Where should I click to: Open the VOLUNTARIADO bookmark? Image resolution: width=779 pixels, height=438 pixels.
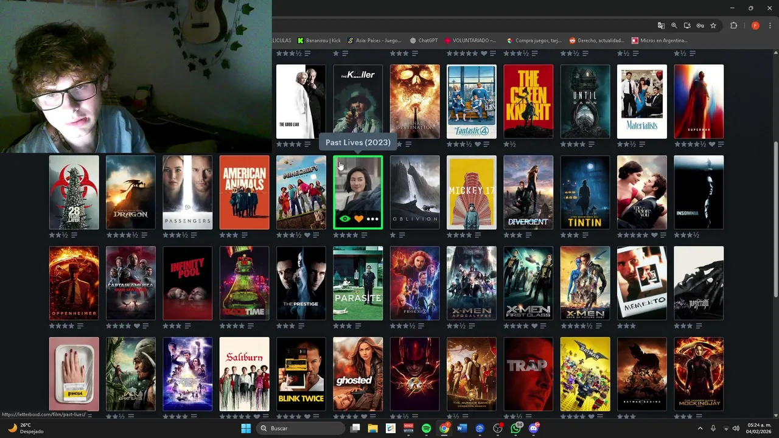[x=470, y=41]
